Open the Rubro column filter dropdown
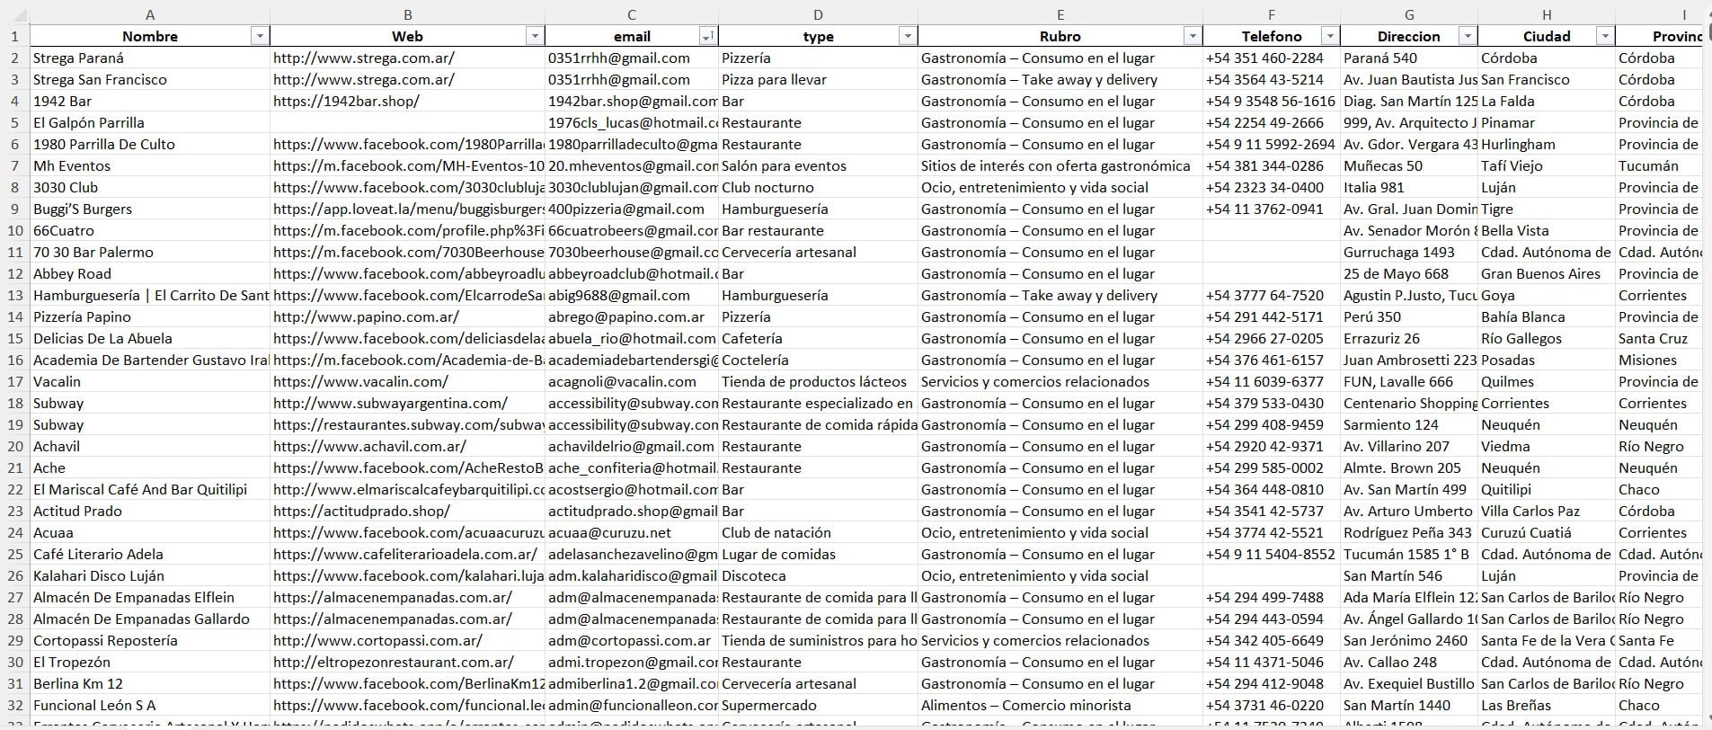This screenshot has width=1712, height=730. tap(1193, 36)
